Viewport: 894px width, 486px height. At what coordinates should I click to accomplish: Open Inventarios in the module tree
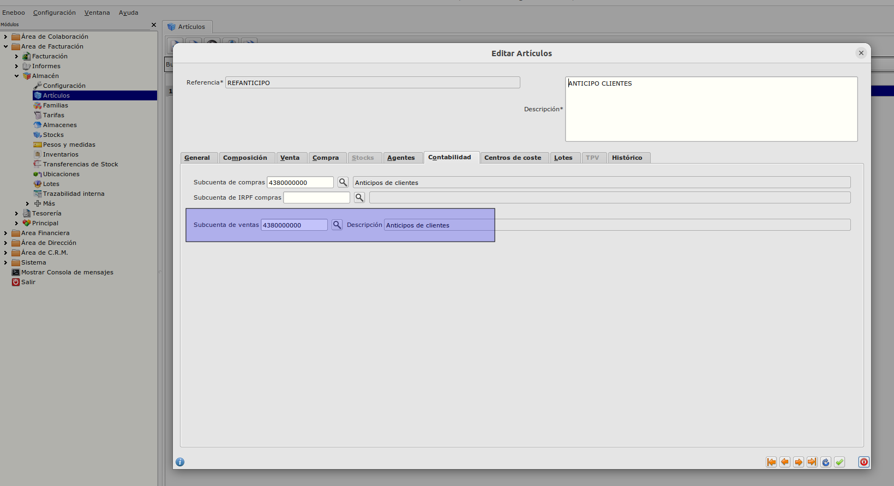point(61,154)
